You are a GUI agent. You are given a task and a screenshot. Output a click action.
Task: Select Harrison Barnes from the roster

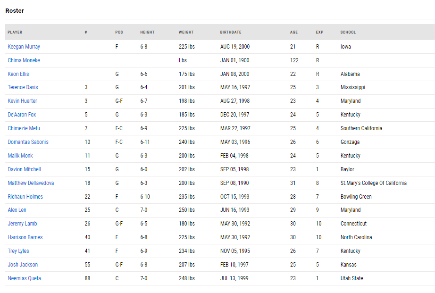click(x=25, y=237)
